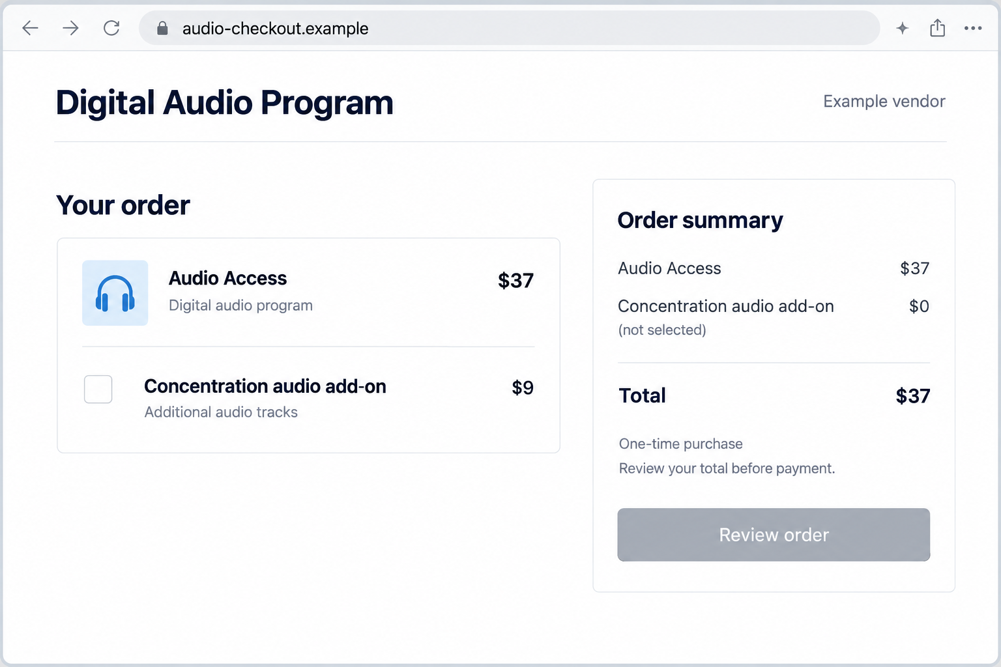The image size is (1001, 667).
Task: Click the Review order button
Action: (x=774, y=535)
